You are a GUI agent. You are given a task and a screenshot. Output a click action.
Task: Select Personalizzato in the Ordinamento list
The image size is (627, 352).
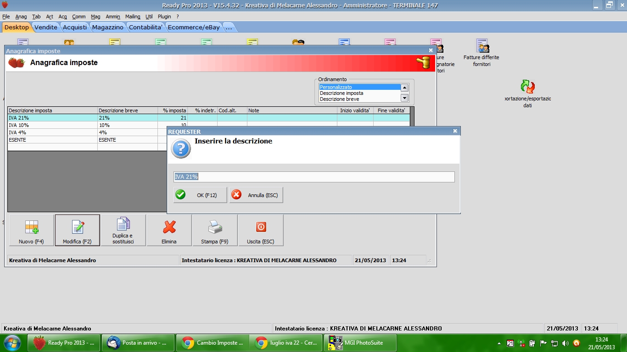[360, 87]
